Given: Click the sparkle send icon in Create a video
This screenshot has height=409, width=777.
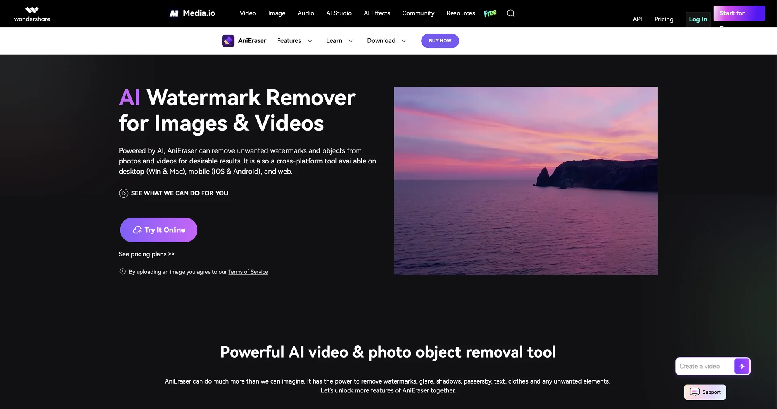Looking at the screenshot, I should click(742, 366).
